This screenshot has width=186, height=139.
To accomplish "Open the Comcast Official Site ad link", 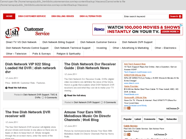I will pos(135,97).
